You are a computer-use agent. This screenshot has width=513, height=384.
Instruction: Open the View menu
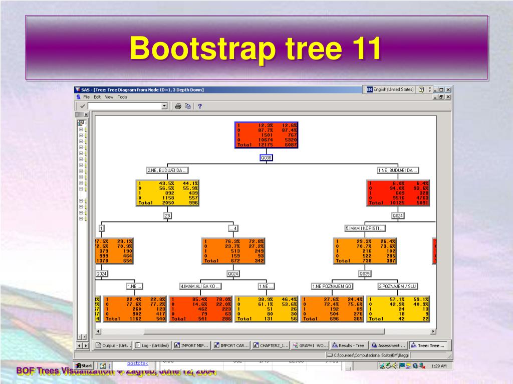[x=109, y=97]
